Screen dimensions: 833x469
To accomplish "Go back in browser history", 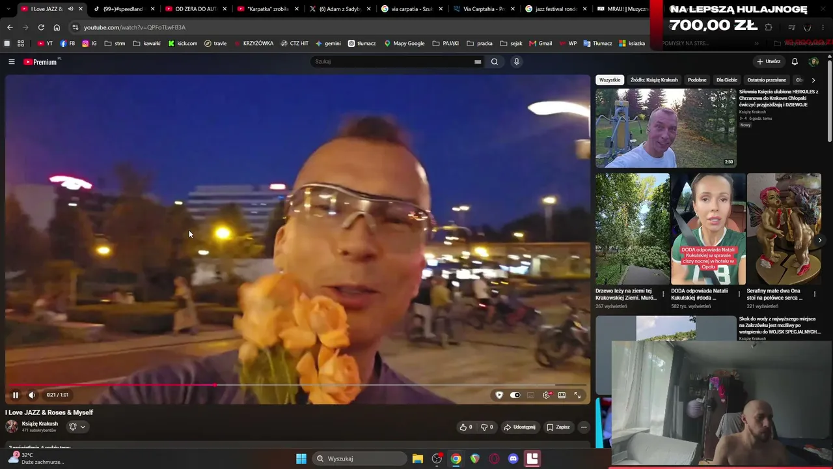I will [10, 27].
